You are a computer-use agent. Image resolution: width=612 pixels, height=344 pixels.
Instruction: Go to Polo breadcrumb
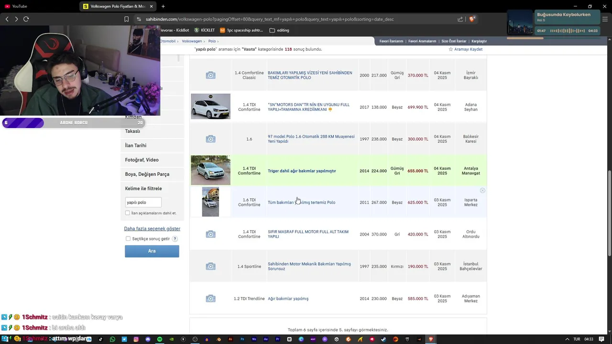click(212, 41)
